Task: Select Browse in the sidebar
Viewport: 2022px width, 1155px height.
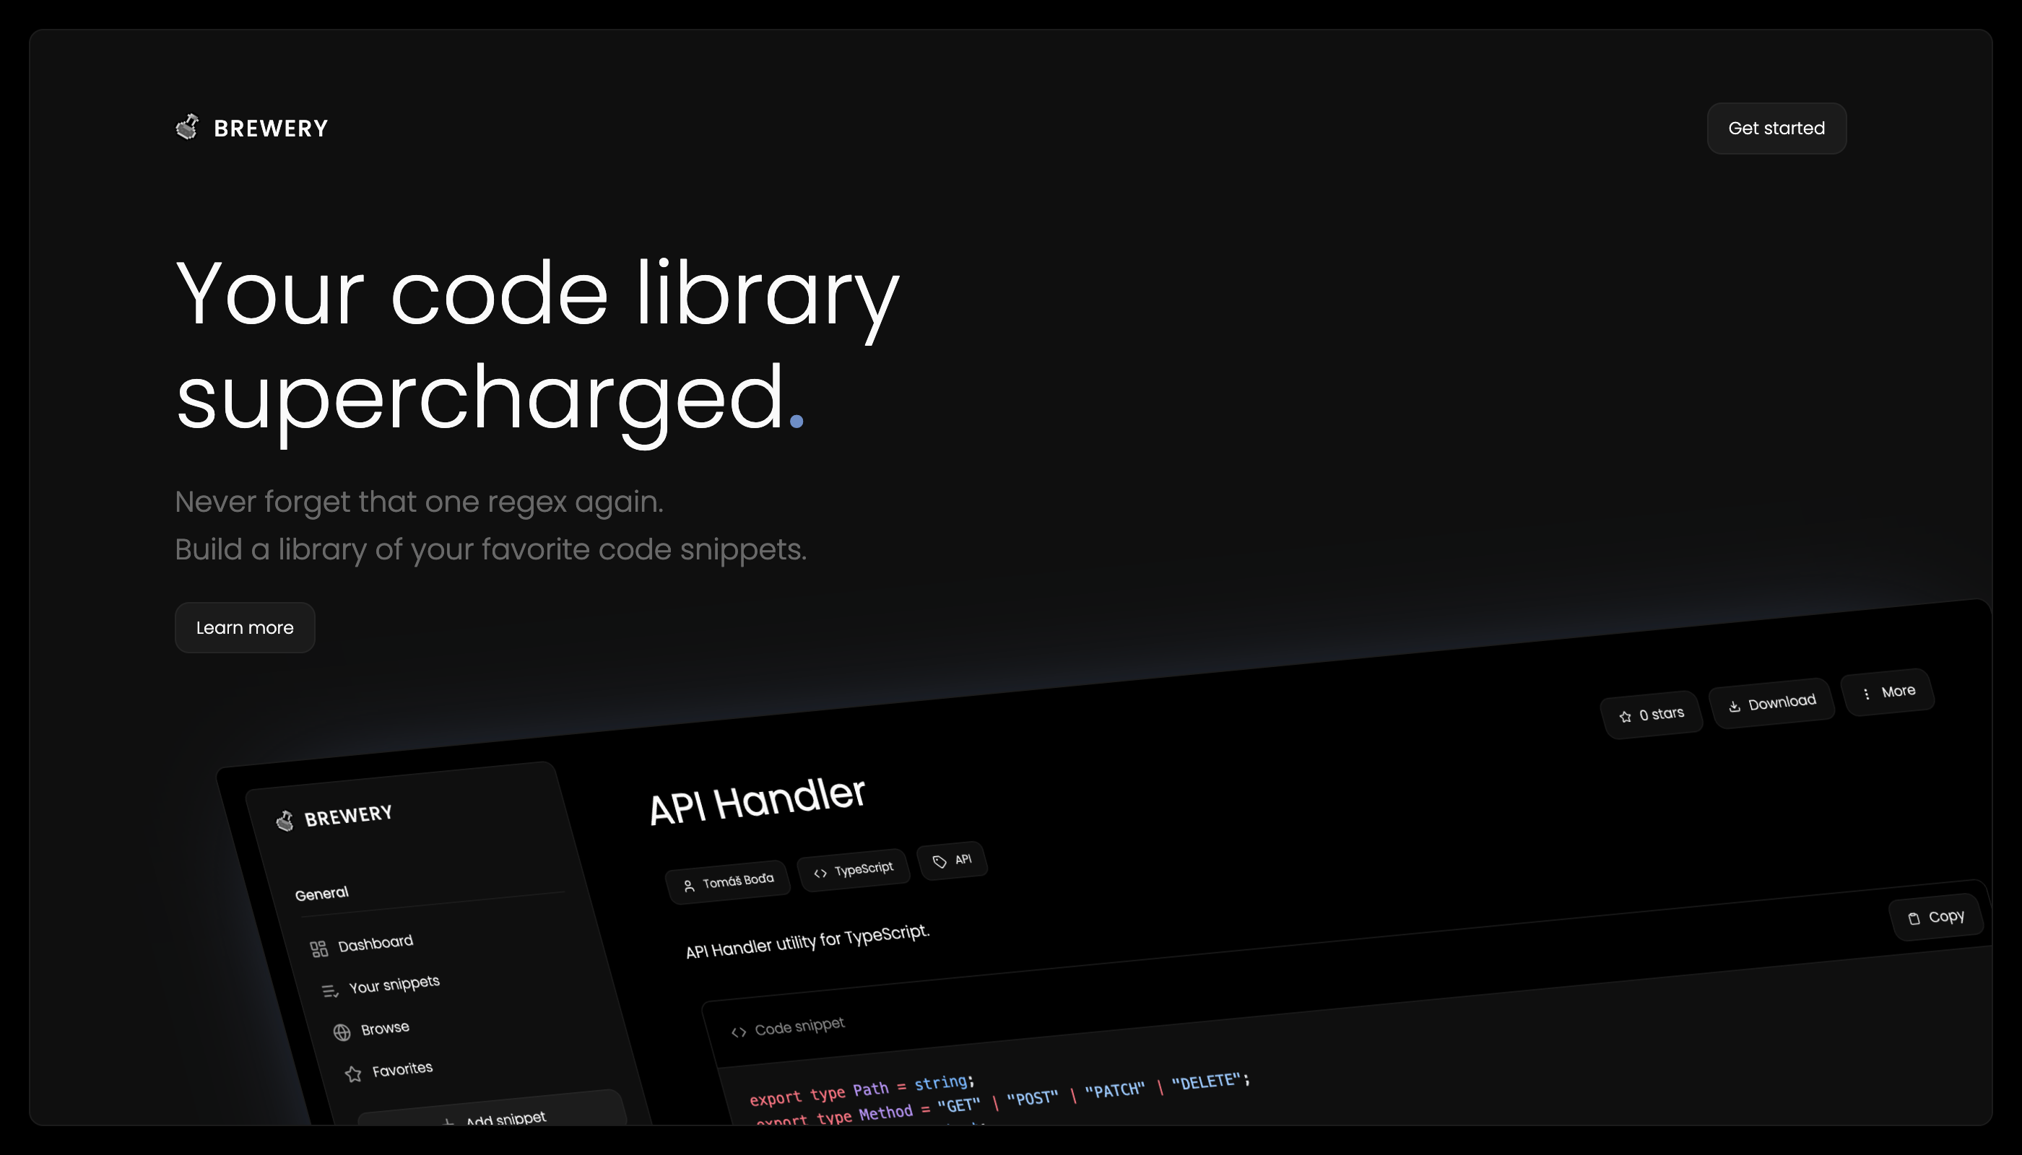Action: click(x=385, y=1028)
